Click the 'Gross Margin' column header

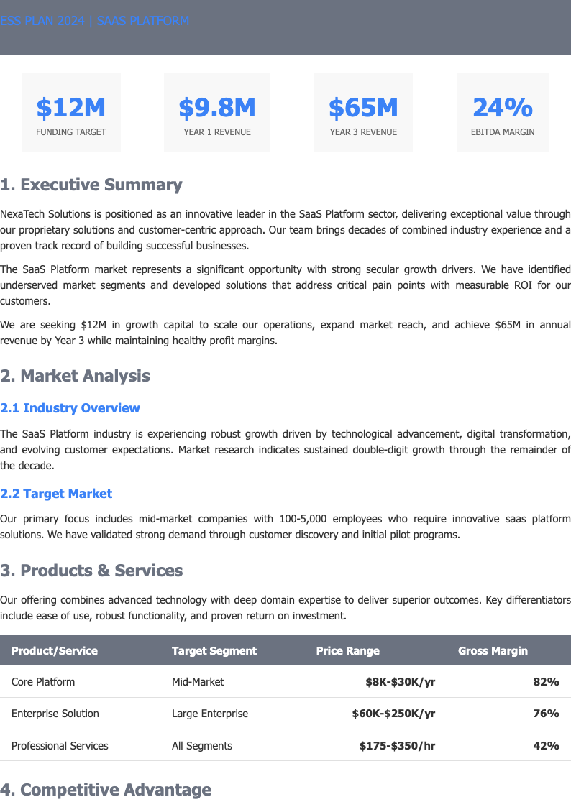tap(493, 651)
